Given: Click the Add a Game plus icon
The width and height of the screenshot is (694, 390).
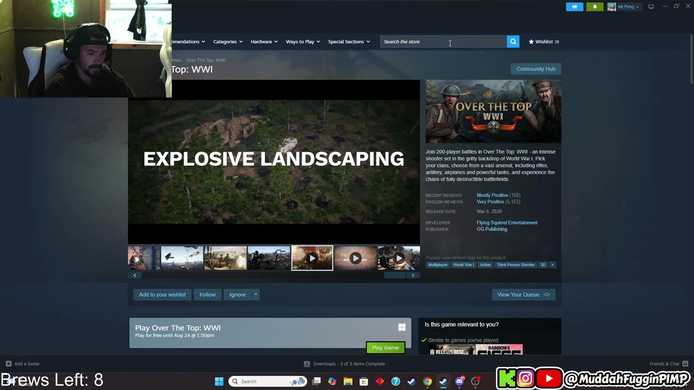Looking at the screenshot, I should tap(8, 364).
